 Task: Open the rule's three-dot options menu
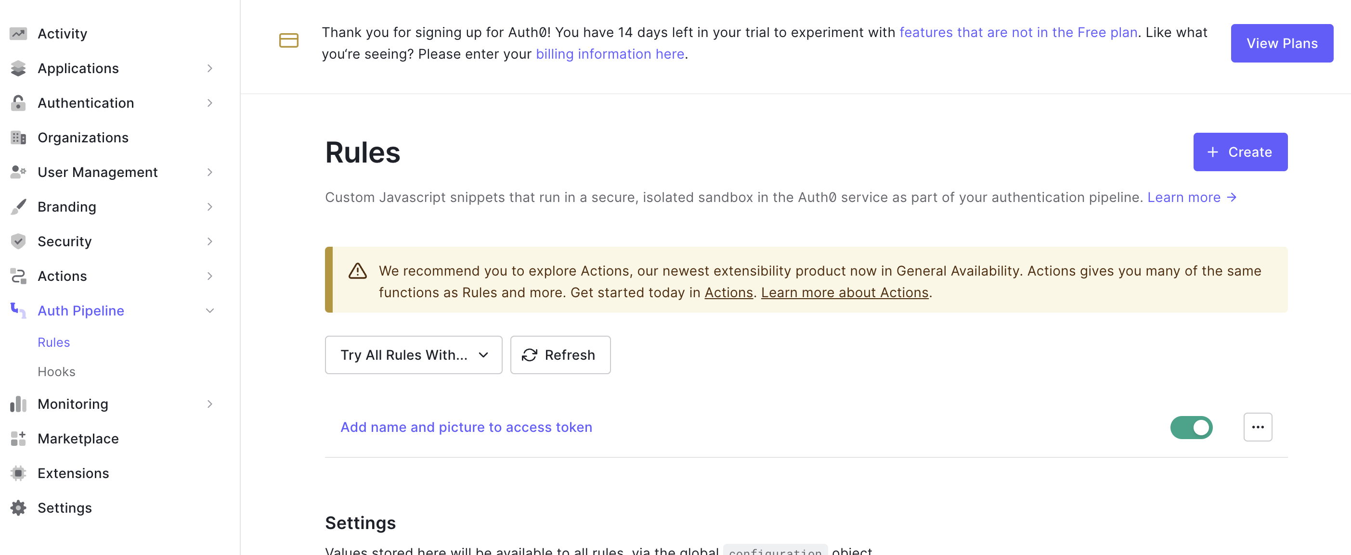[1257, 427]
